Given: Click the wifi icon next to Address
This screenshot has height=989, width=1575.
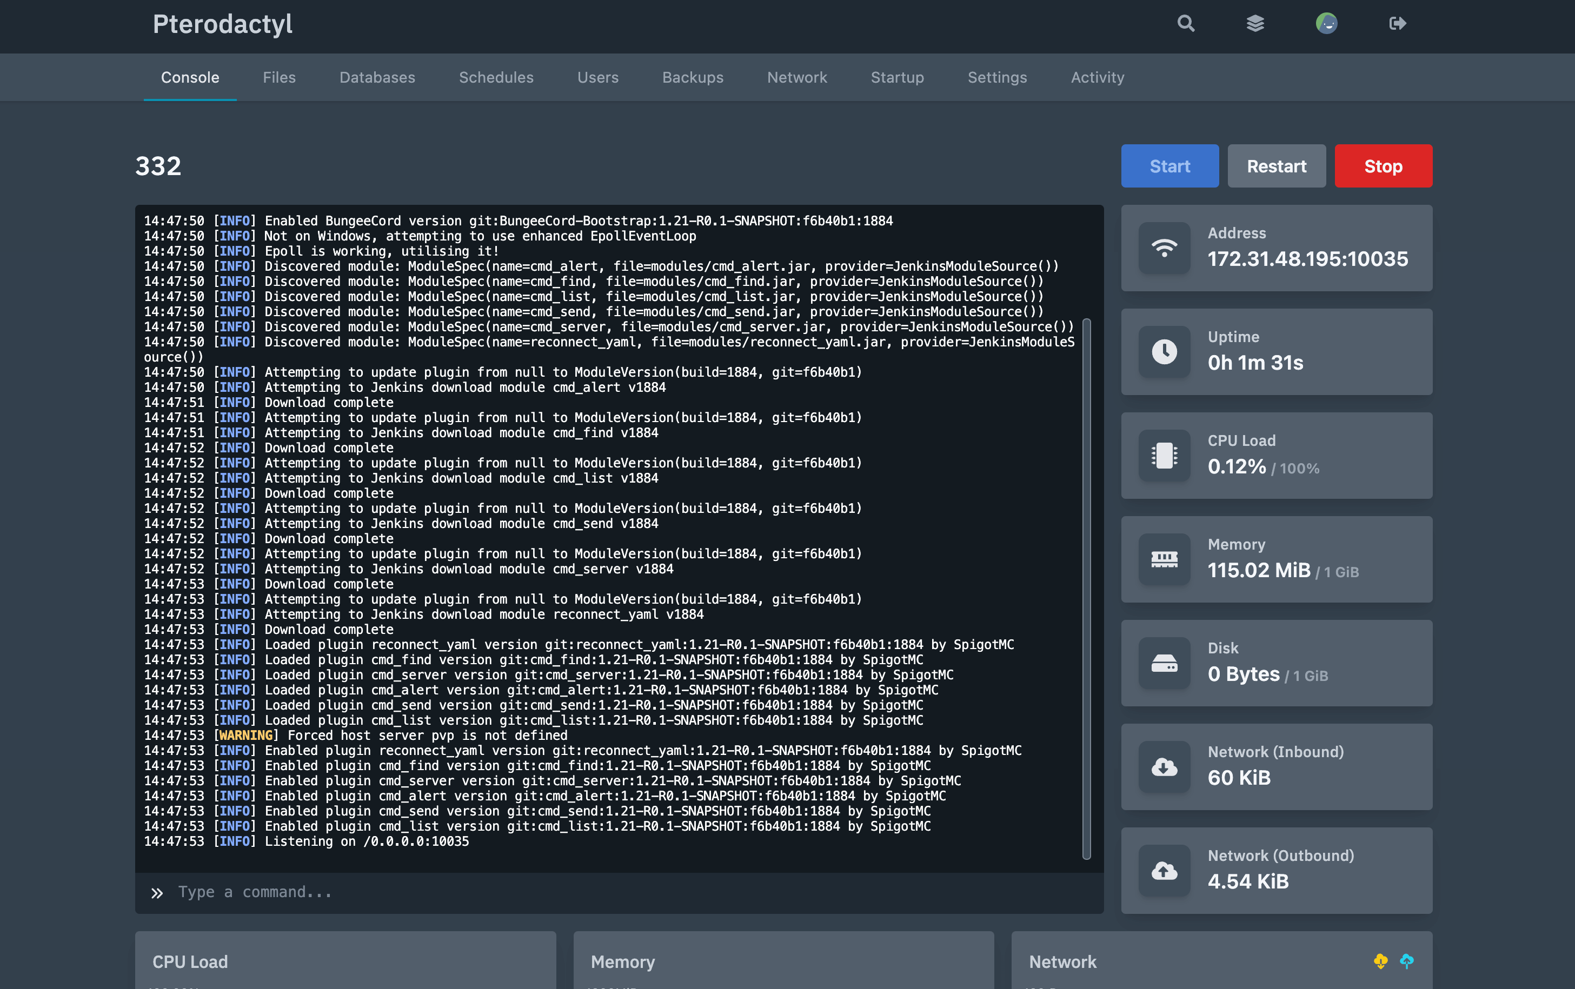Looking at the screenshot, I should (1164, 249).
